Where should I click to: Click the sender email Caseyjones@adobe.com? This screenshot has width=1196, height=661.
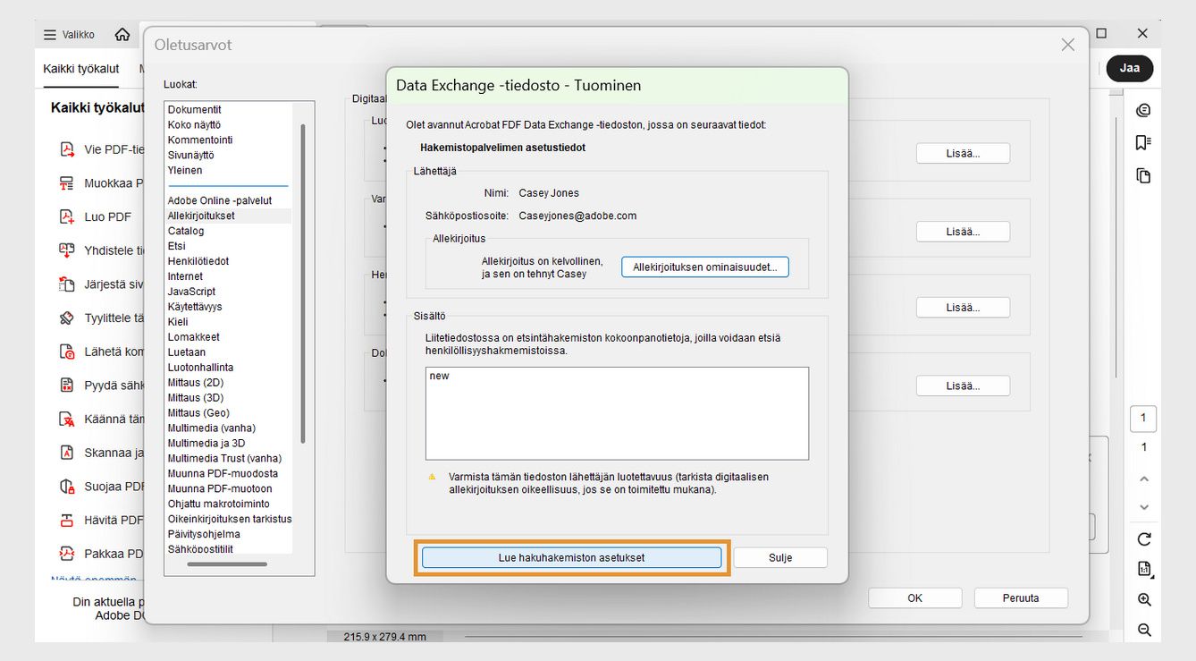coord(577,216)
